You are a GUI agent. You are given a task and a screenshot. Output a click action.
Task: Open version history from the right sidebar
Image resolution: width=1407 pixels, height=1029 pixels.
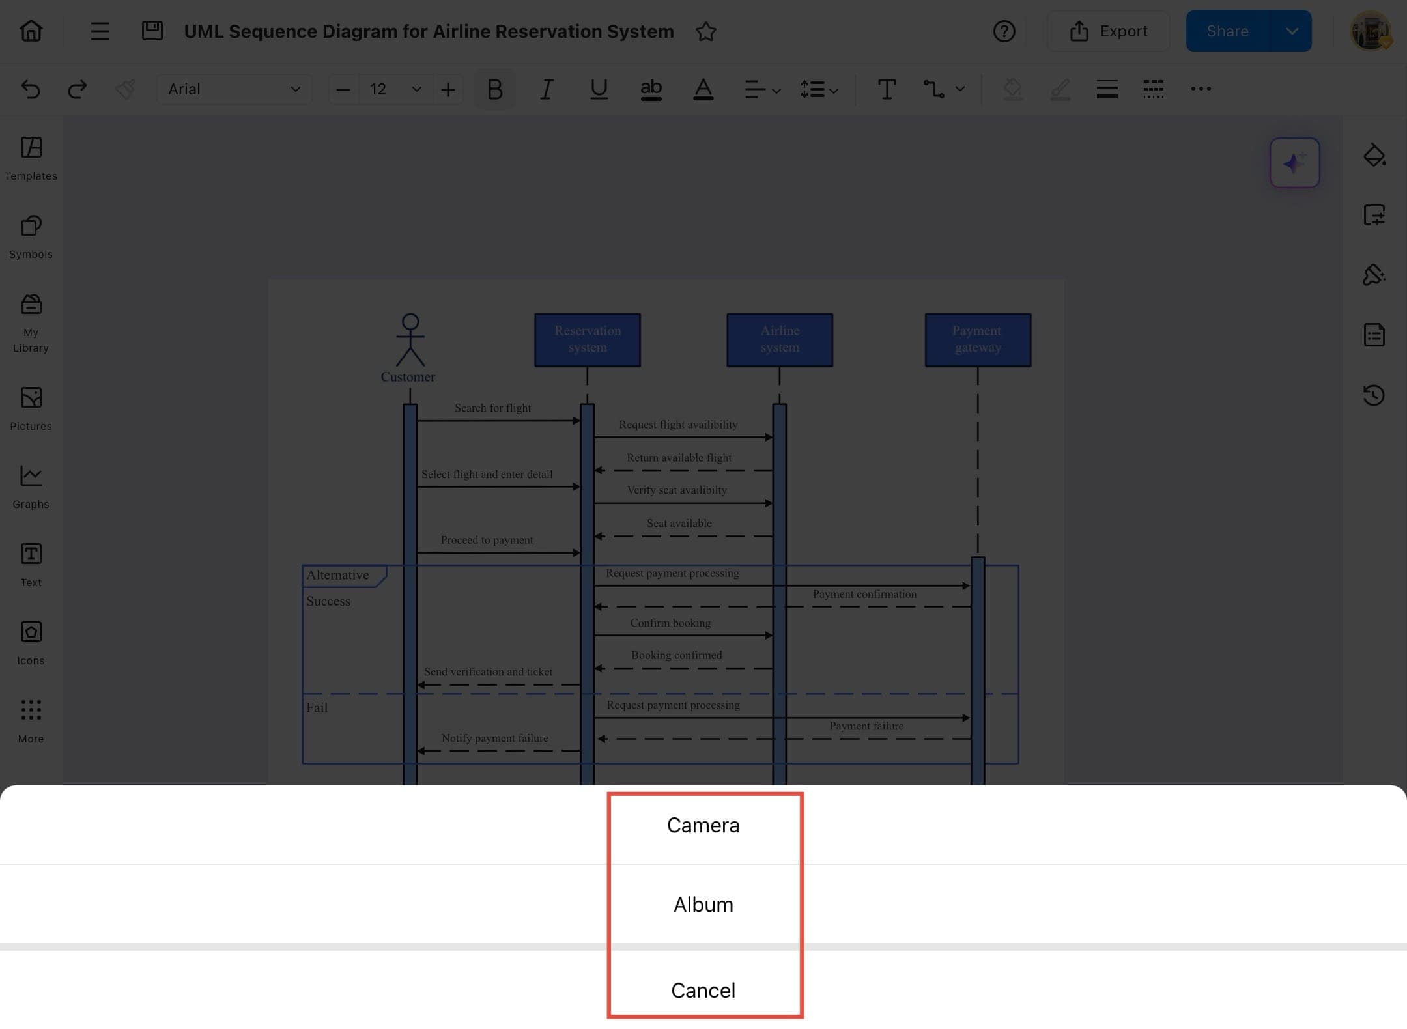(x=1374, y=395)
